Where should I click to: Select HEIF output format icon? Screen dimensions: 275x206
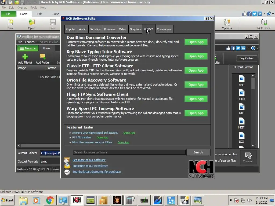241,123
